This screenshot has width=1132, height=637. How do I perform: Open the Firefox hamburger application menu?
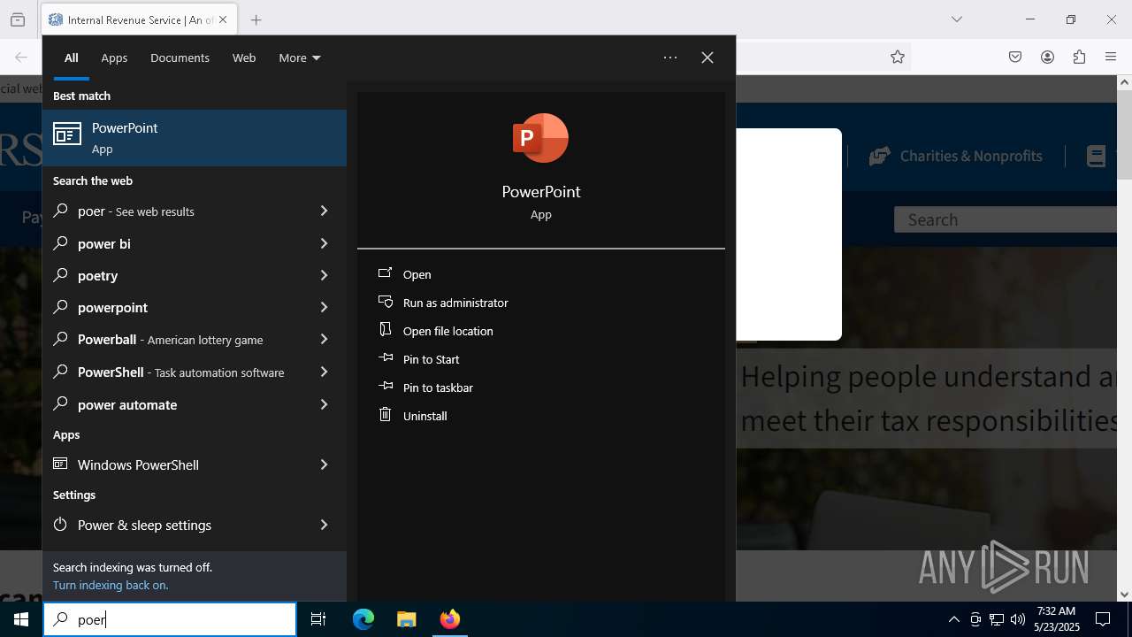point(1111,57)
